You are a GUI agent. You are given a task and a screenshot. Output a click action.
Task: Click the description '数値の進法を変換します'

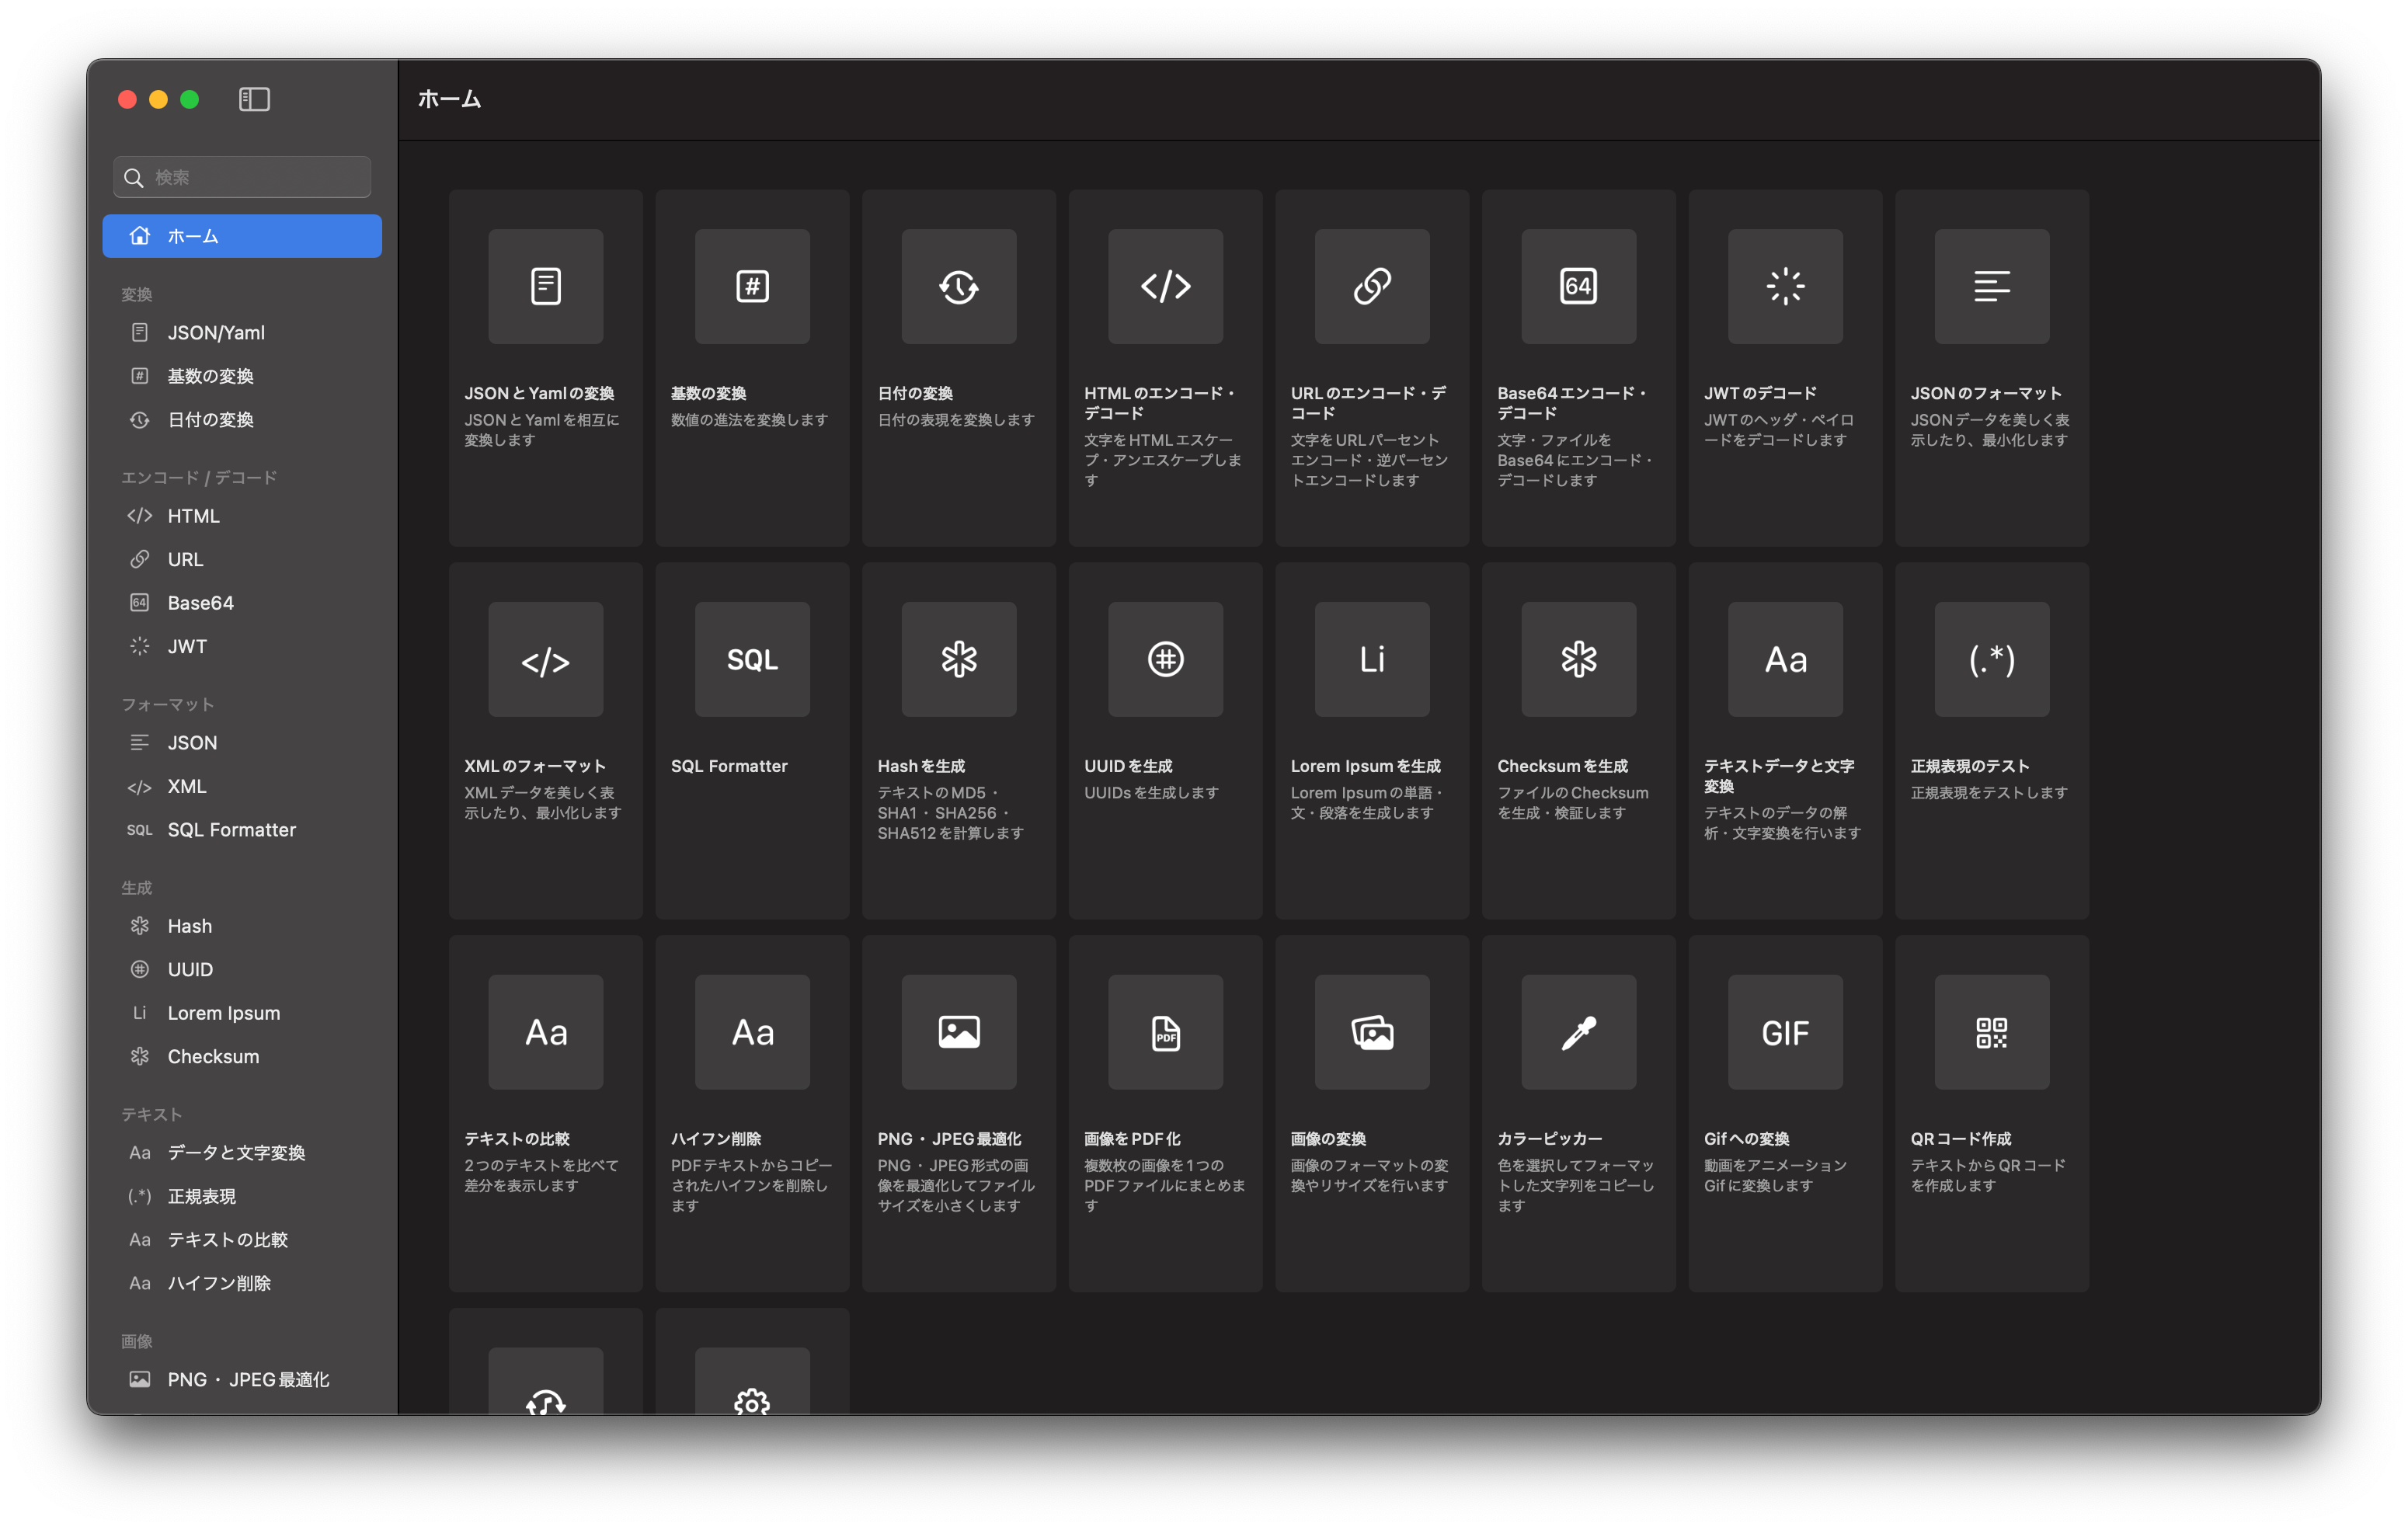pyautogui.click(x=749, y=420)
